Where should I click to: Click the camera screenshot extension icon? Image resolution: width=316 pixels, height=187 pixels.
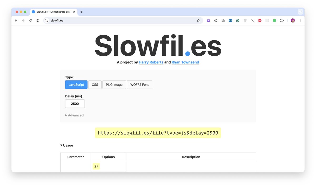tap(223, 20)
